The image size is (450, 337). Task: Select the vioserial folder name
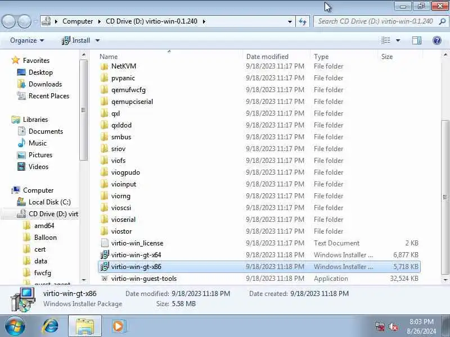(x=123, y=220)
